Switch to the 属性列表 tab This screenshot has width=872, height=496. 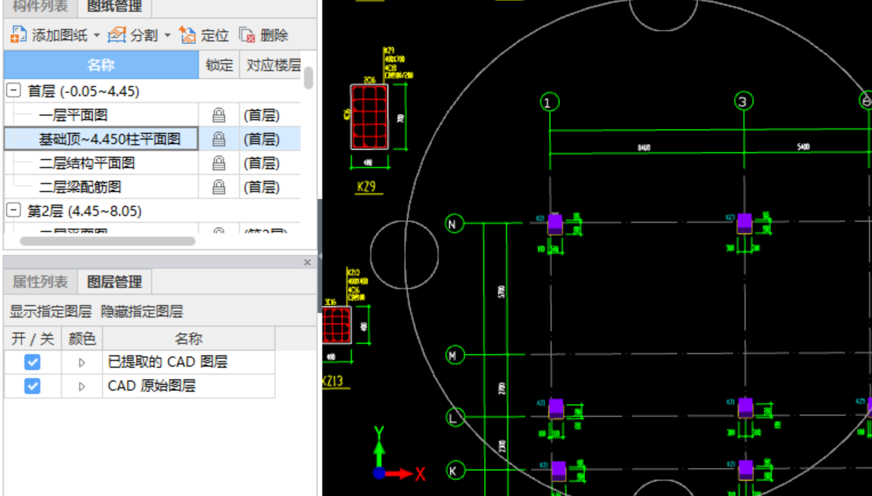(x=40, y=282)
